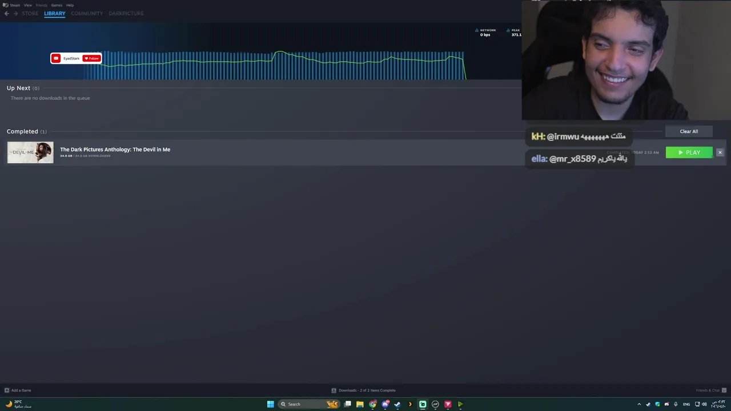Click the Up Next section header
Screen dimensions: 731x411
point(23,88)
